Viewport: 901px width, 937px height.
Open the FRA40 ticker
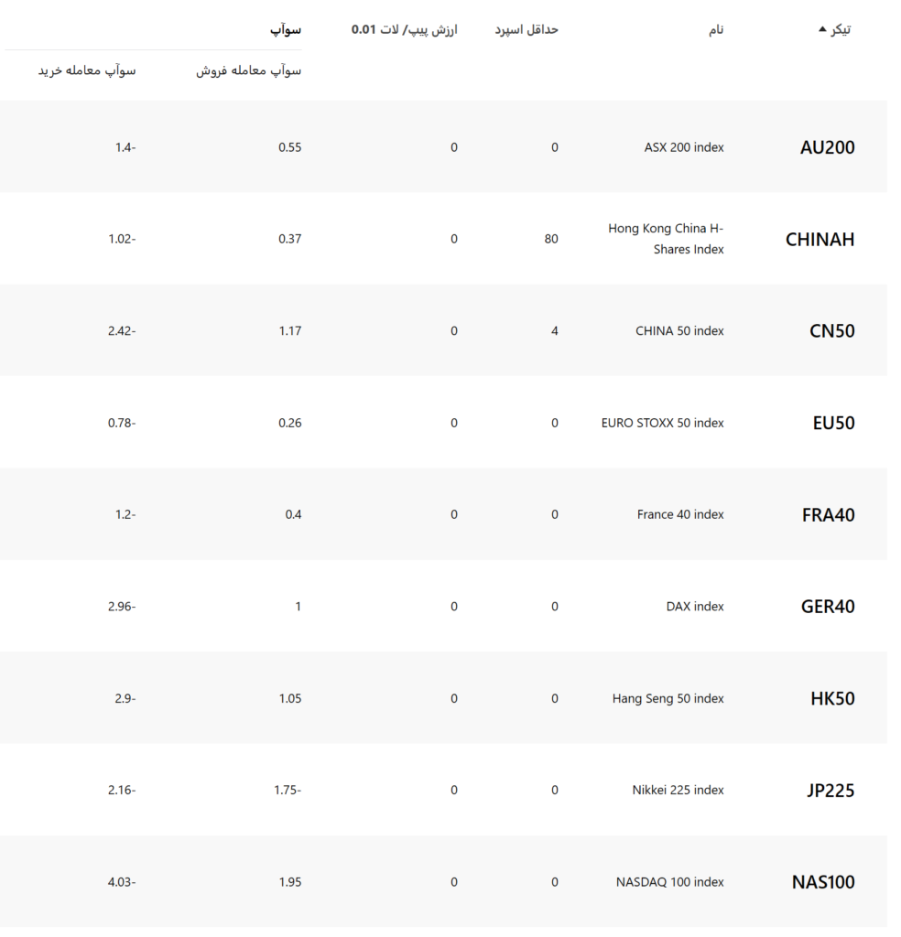[829, 514]
